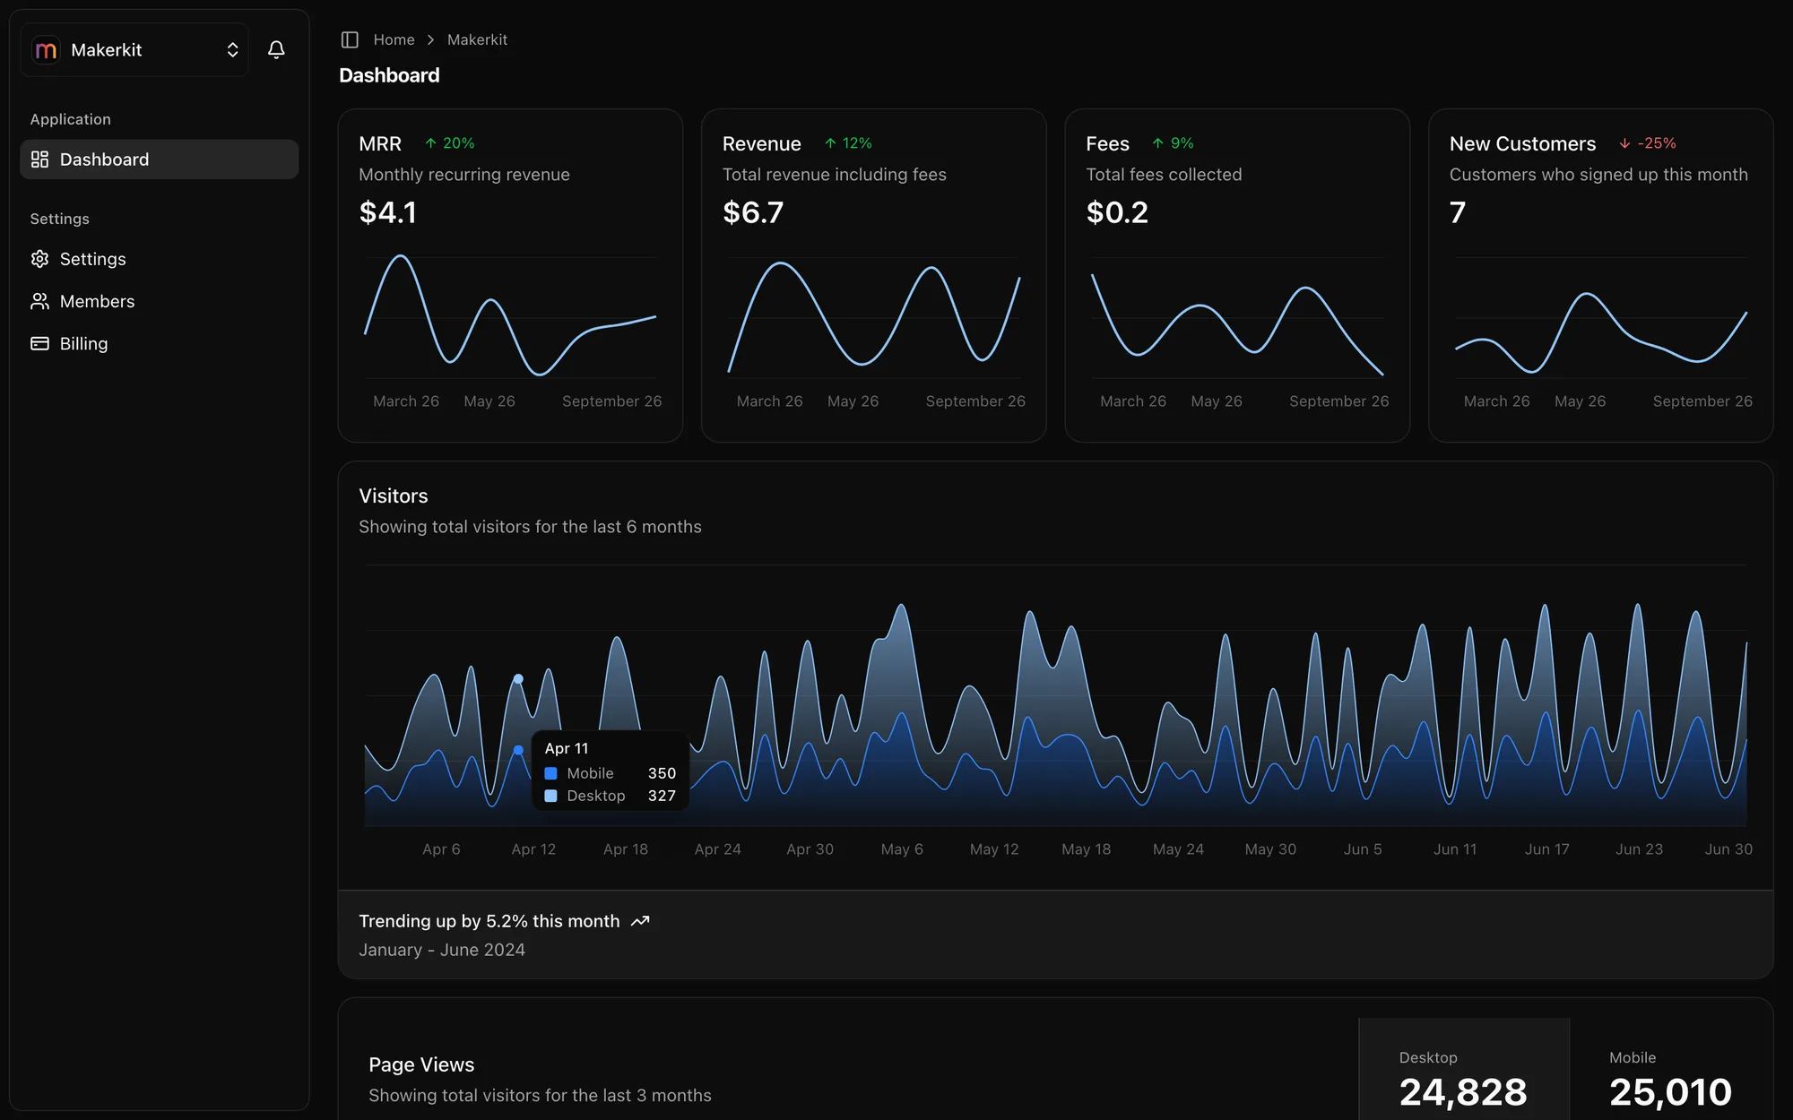Click the MRR upward arrow icon
This screenshot has width=1793, height=1120.
point(430,143)
